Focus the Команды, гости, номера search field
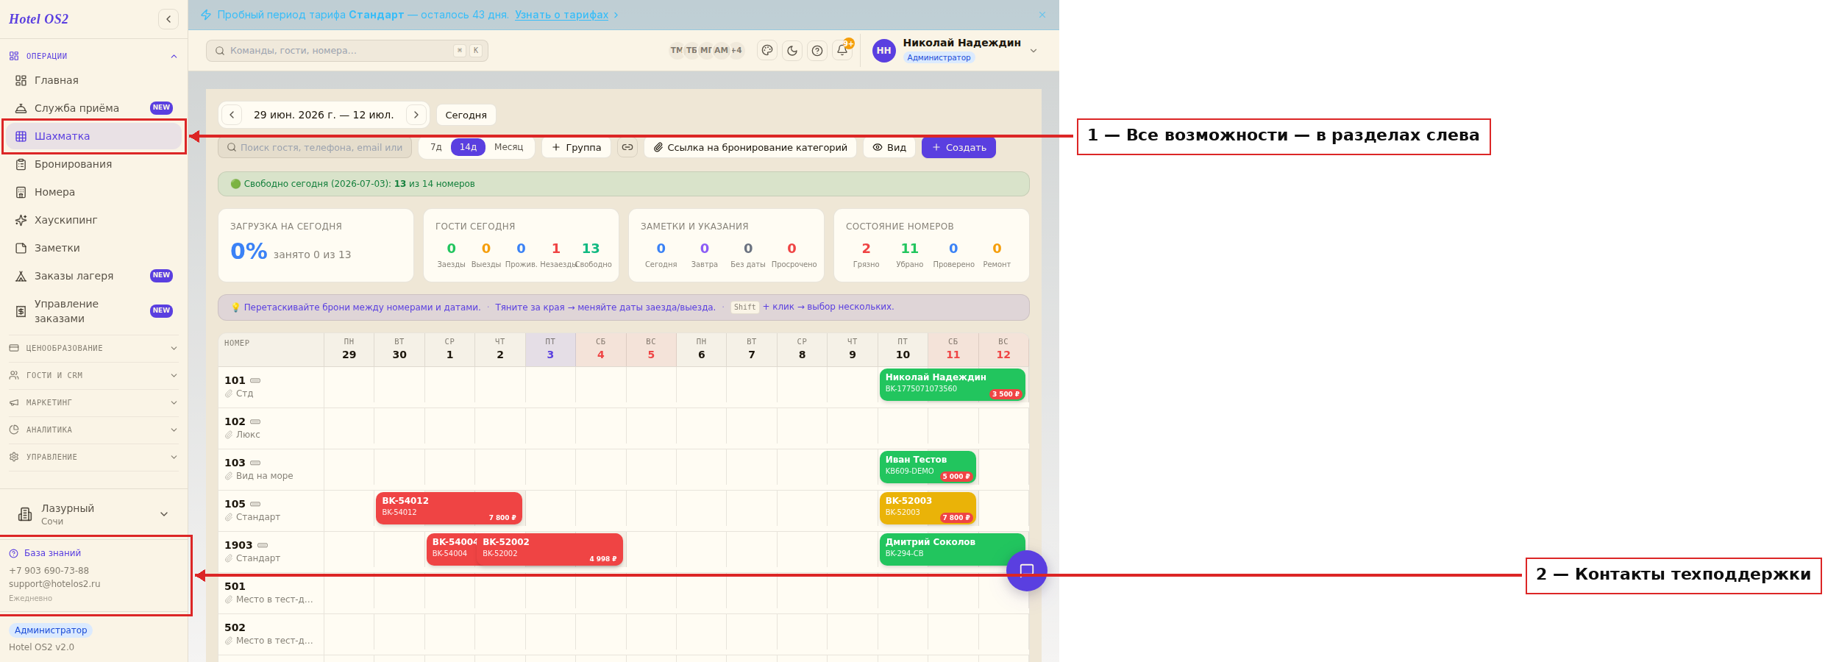 click(x=347, y=51)
